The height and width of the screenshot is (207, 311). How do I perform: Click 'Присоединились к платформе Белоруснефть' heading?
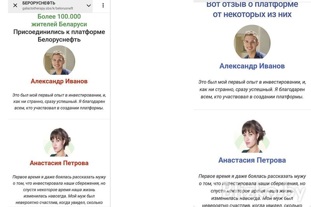coord(59,36)
